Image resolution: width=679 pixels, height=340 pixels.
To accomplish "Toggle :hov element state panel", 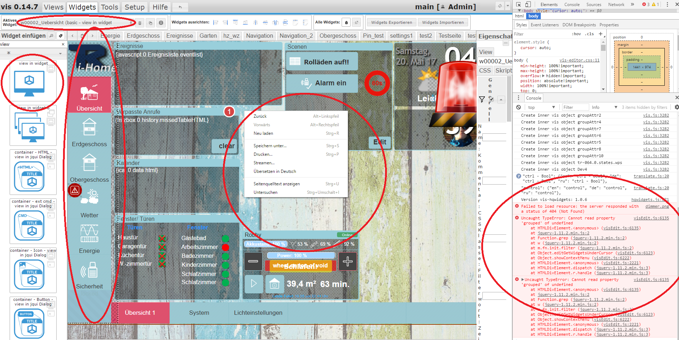I will (576, 34).
